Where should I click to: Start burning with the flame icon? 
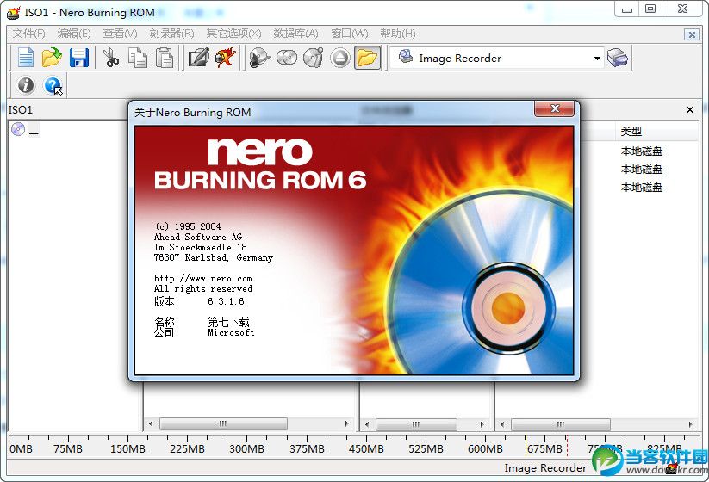(225, 58)
